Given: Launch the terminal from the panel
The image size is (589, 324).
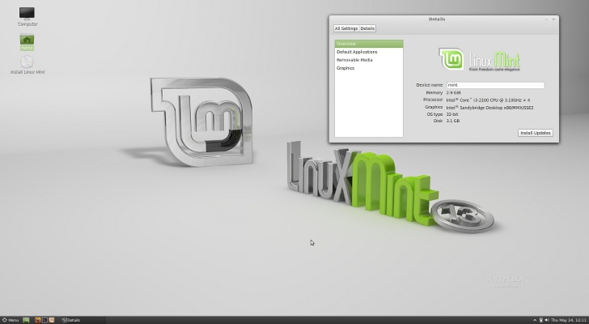Looking at the screenshot, I should (44, 320).
